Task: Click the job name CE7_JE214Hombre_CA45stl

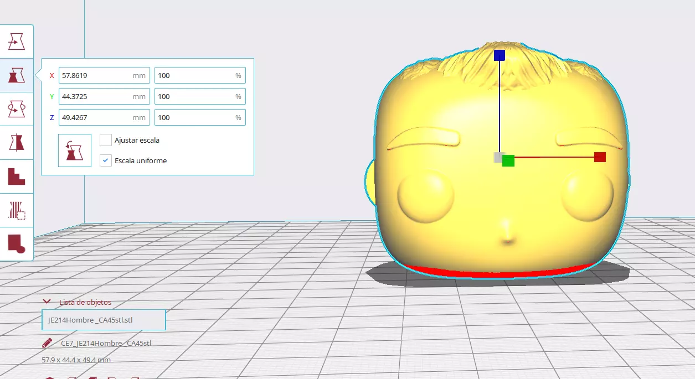Action: point(106,343)
